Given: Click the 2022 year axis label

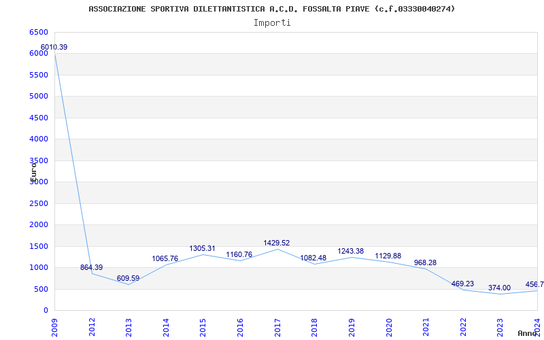Looking at the screenshot, I should (x=463, y=328).
